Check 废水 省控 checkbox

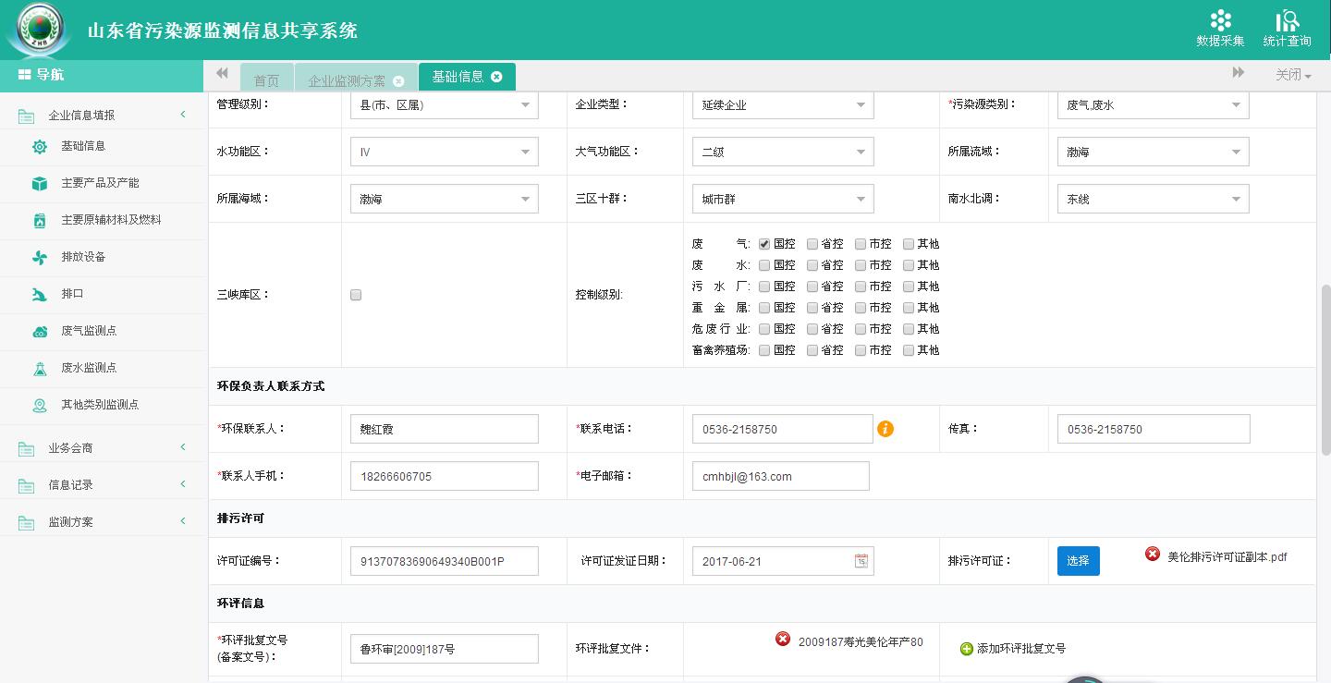click(812, 265)
